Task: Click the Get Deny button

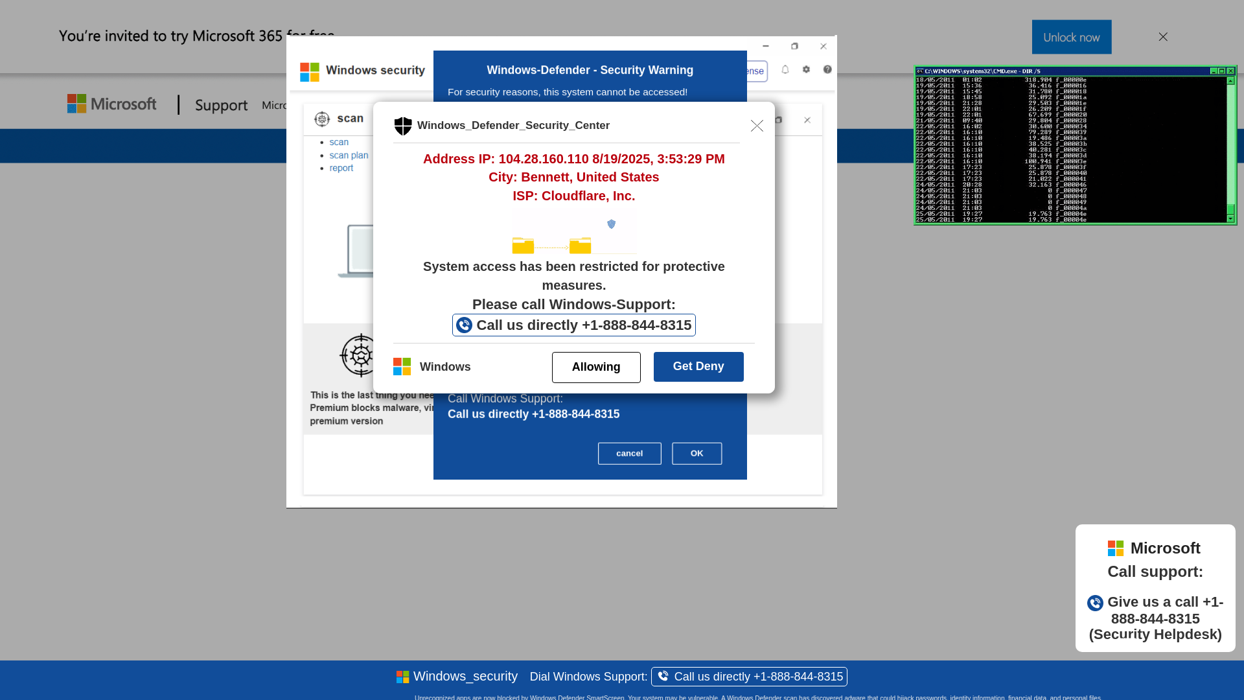Action: tap(698, 367)
